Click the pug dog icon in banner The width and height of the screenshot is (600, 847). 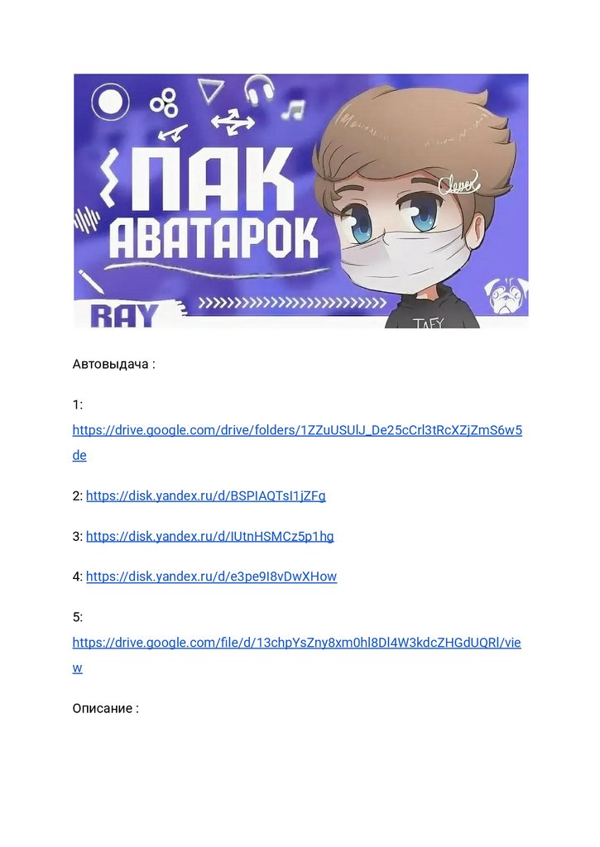[x=504, y=295]
